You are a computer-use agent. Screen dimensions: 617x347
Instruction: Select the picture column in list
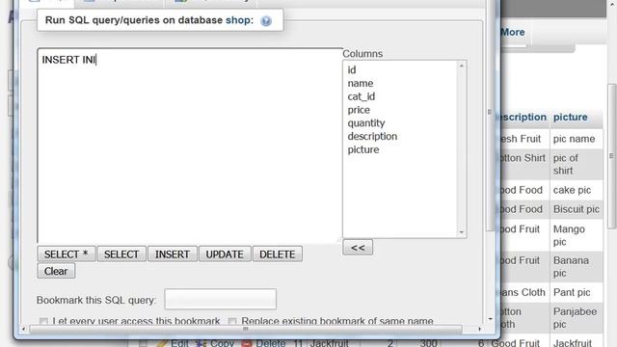(363, 150)
